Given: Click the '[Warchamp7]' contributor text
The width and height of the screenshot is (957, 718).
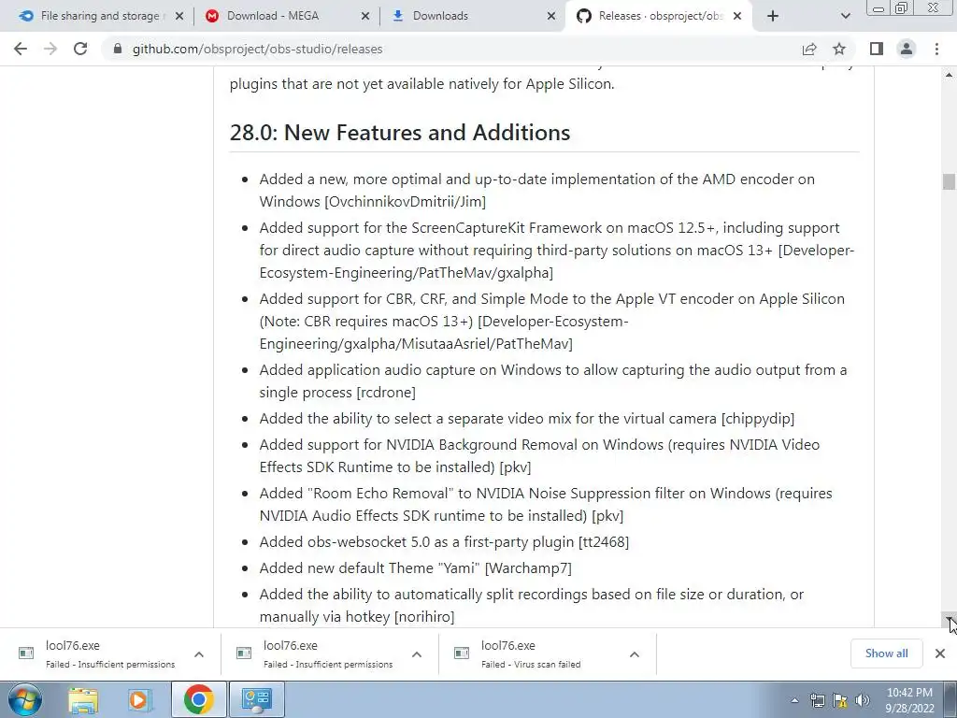Looking at the screenshot, I should [x=528, y=568].
